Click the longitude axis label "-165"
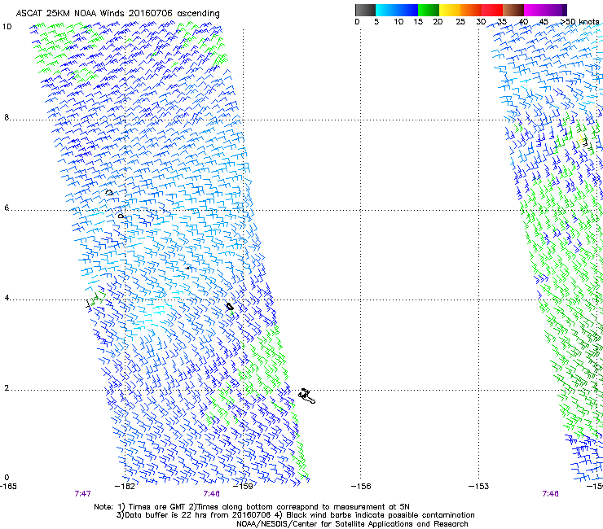The image size is (603, 529). coord(8,487)
